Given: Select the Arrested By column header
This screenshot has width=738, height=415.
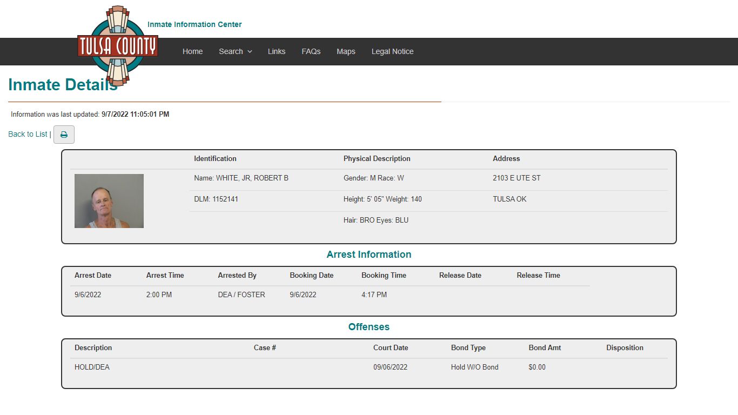Looking at the screenshot, I should (x=237, y=275).
